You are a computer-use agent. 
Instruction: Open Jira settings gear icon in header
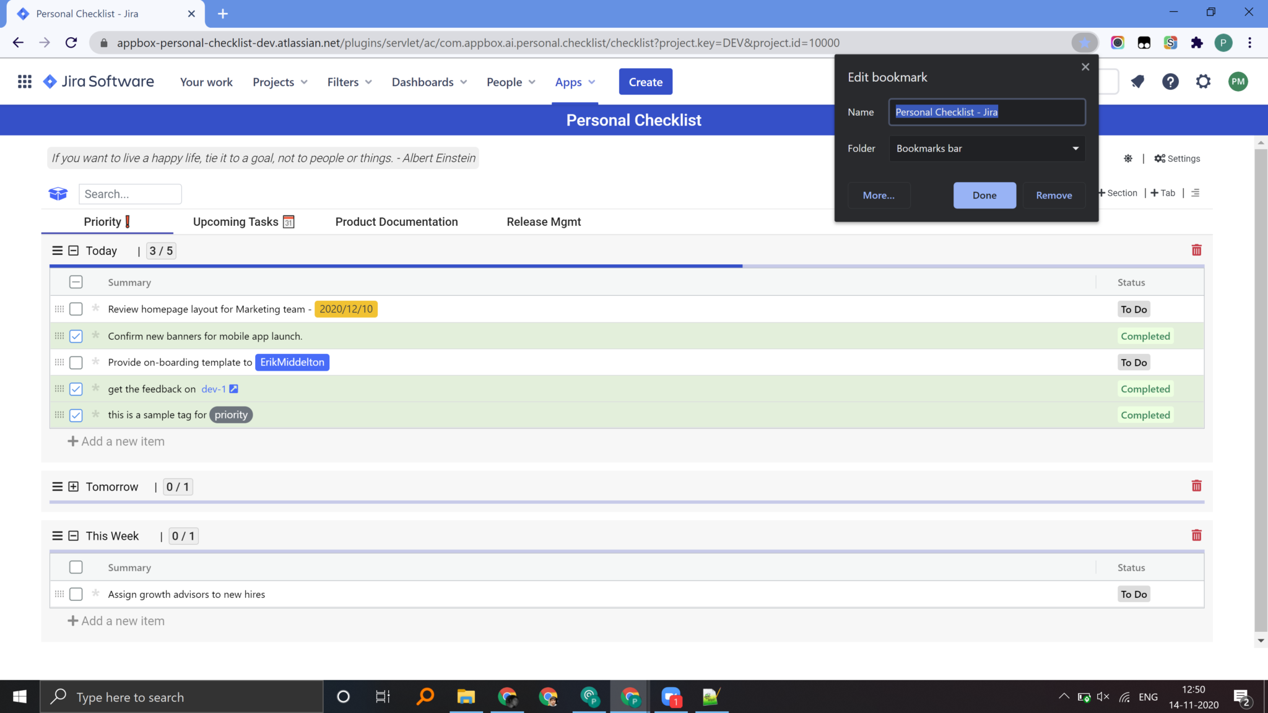coord(1203,82)
